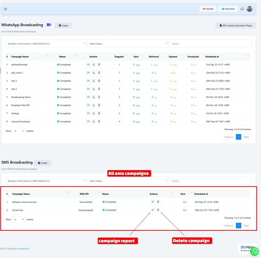View report for testingc campaign

[x=88, y=113]
